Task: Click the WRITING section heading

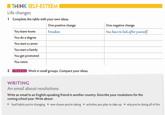Action: click(x=18, y=83)
